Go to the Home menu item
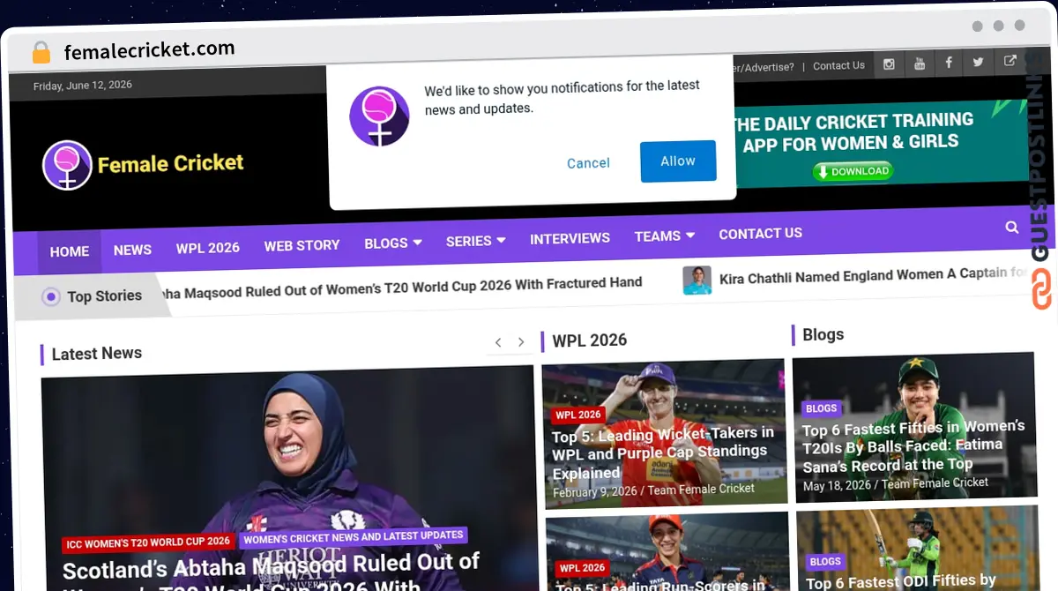The width and height of the screenshot is (1058, 591). click(x=70, y=251)
